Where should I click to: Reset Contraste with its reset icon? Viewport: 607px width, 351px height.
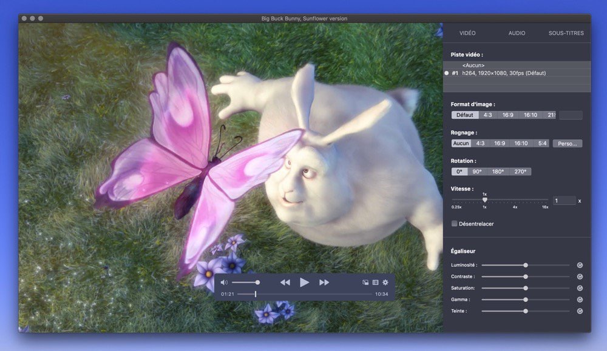[580, 277]
